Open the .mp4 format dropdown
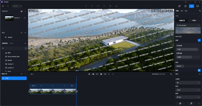The image size is (202, 106). [x=188, y=90]
